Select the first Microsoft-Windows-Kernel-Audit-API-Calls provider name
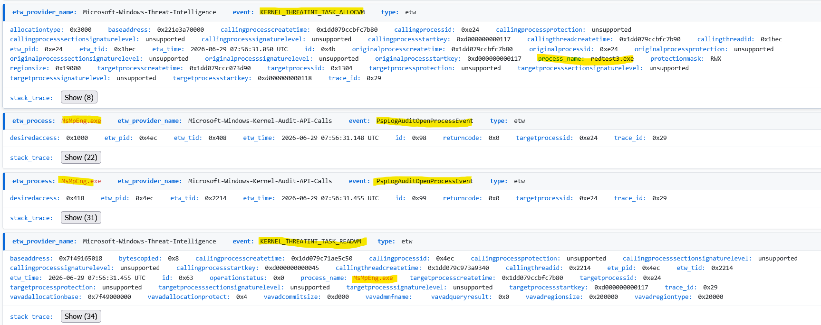 (260, 121)
